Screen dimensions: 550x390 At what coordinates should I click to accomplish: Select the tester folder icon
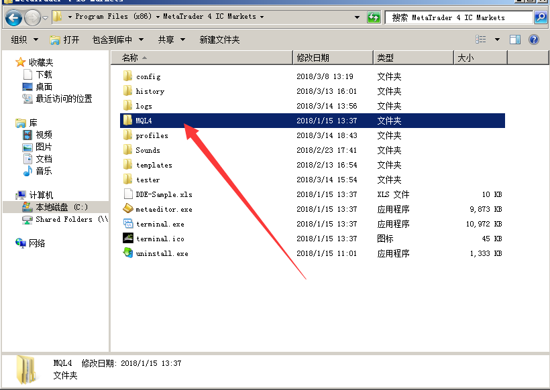127,179
